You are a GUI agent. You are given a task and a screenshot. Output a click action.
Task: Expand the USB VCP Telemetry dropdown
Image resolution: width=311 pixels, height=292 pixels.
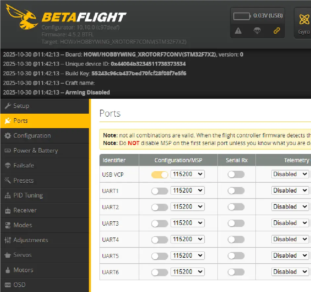[x=290, y=174]
